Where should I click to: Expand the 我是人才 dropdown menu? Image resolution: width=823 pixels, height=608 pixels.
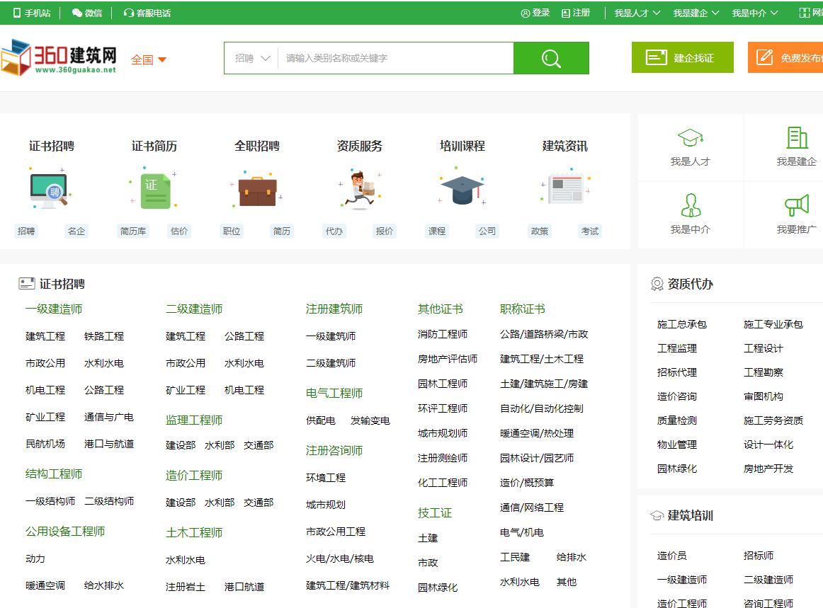637,13
